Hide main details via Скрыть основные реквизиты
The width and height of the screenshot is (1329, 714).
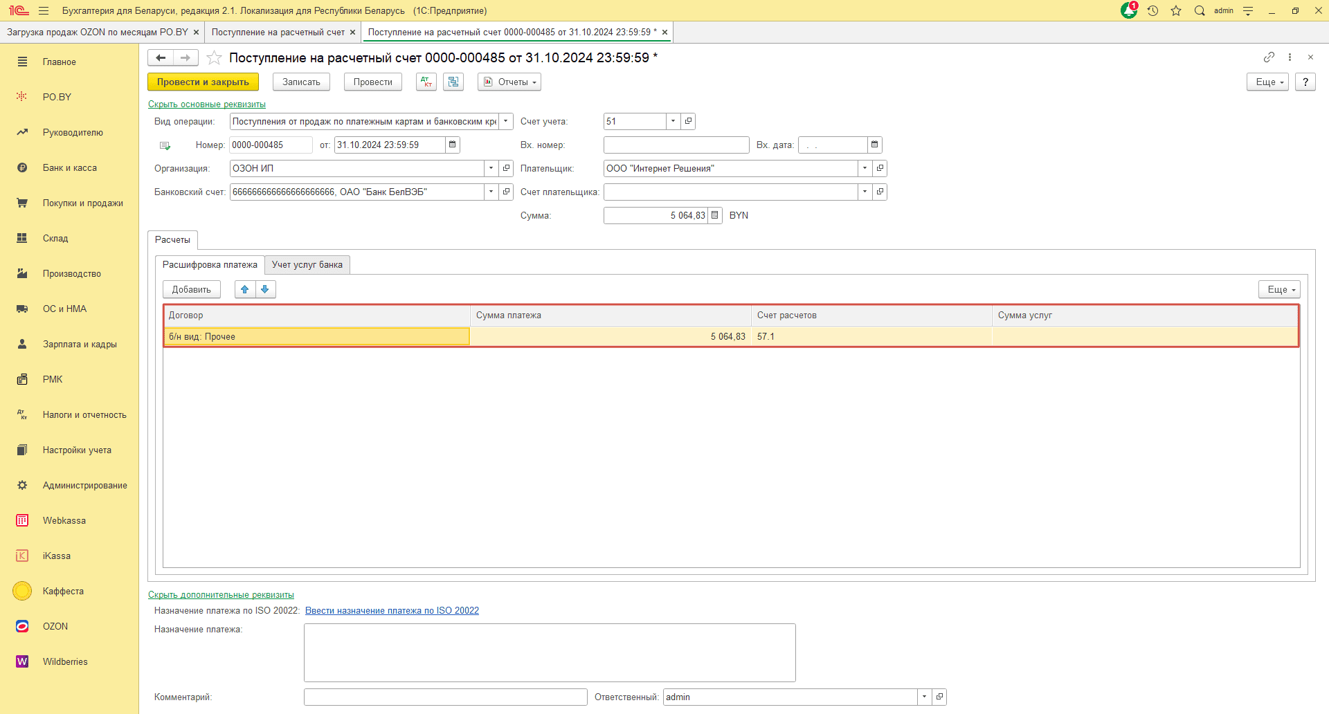click(x=207, y=104)
